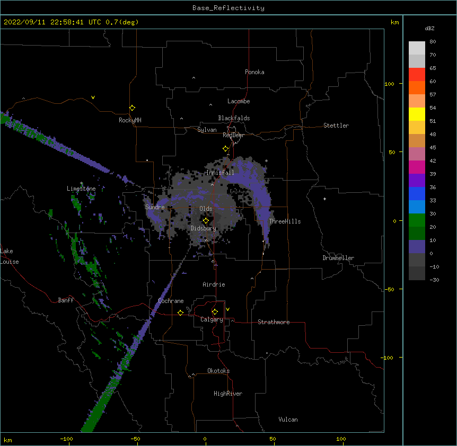Screen dimensions: 457x446
Task: Click the -50 km tick on the bottom axis
Action: [x=135, y=439]
